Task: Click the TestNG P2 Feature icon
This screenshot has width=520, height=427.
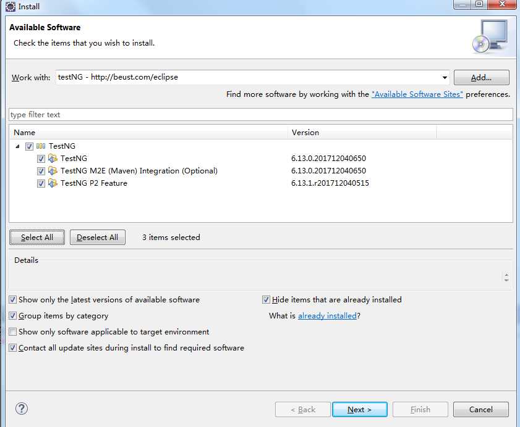Action: 53,183
